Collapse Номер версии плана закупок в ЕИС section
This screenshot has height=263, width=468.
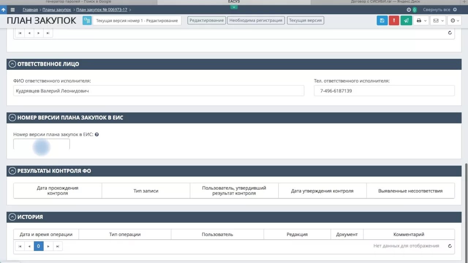[x=12, y=118]
